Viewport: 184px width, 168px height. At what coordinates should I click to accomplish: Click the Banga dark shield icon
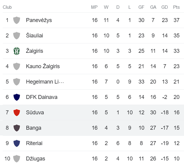(x=17, y=128)
